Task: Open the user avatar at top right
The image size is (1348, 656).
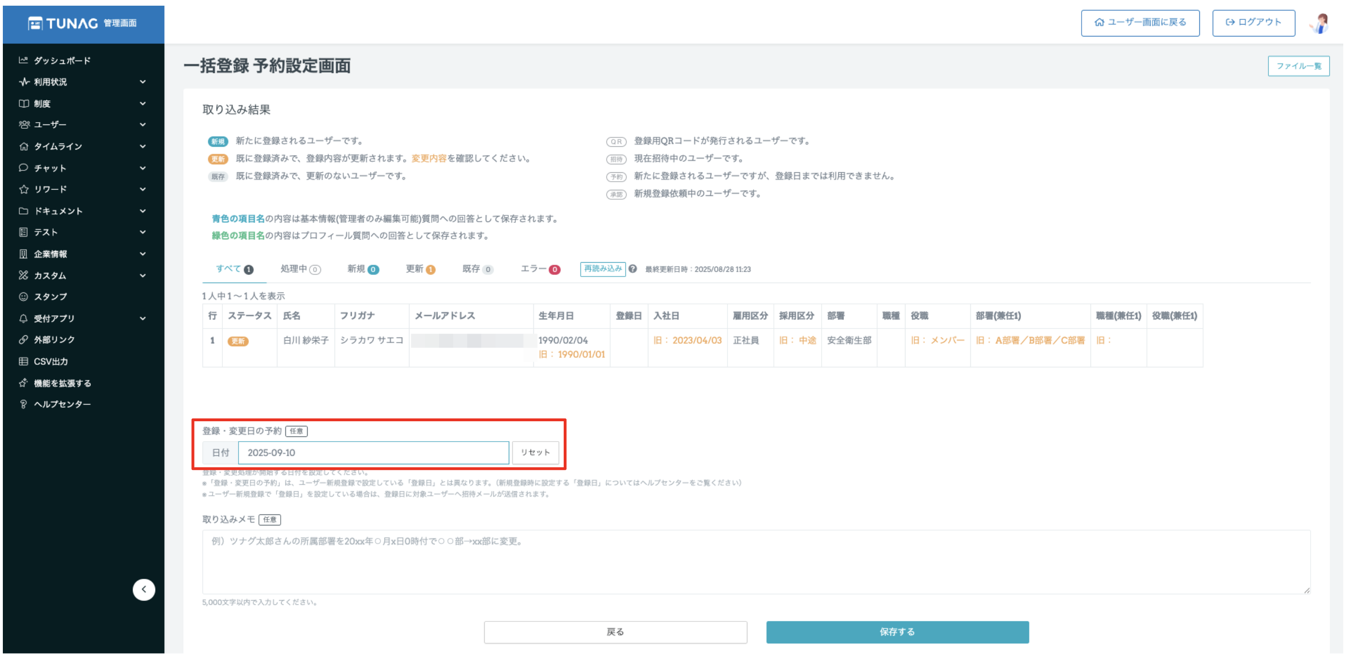Action: point(1320,23)
